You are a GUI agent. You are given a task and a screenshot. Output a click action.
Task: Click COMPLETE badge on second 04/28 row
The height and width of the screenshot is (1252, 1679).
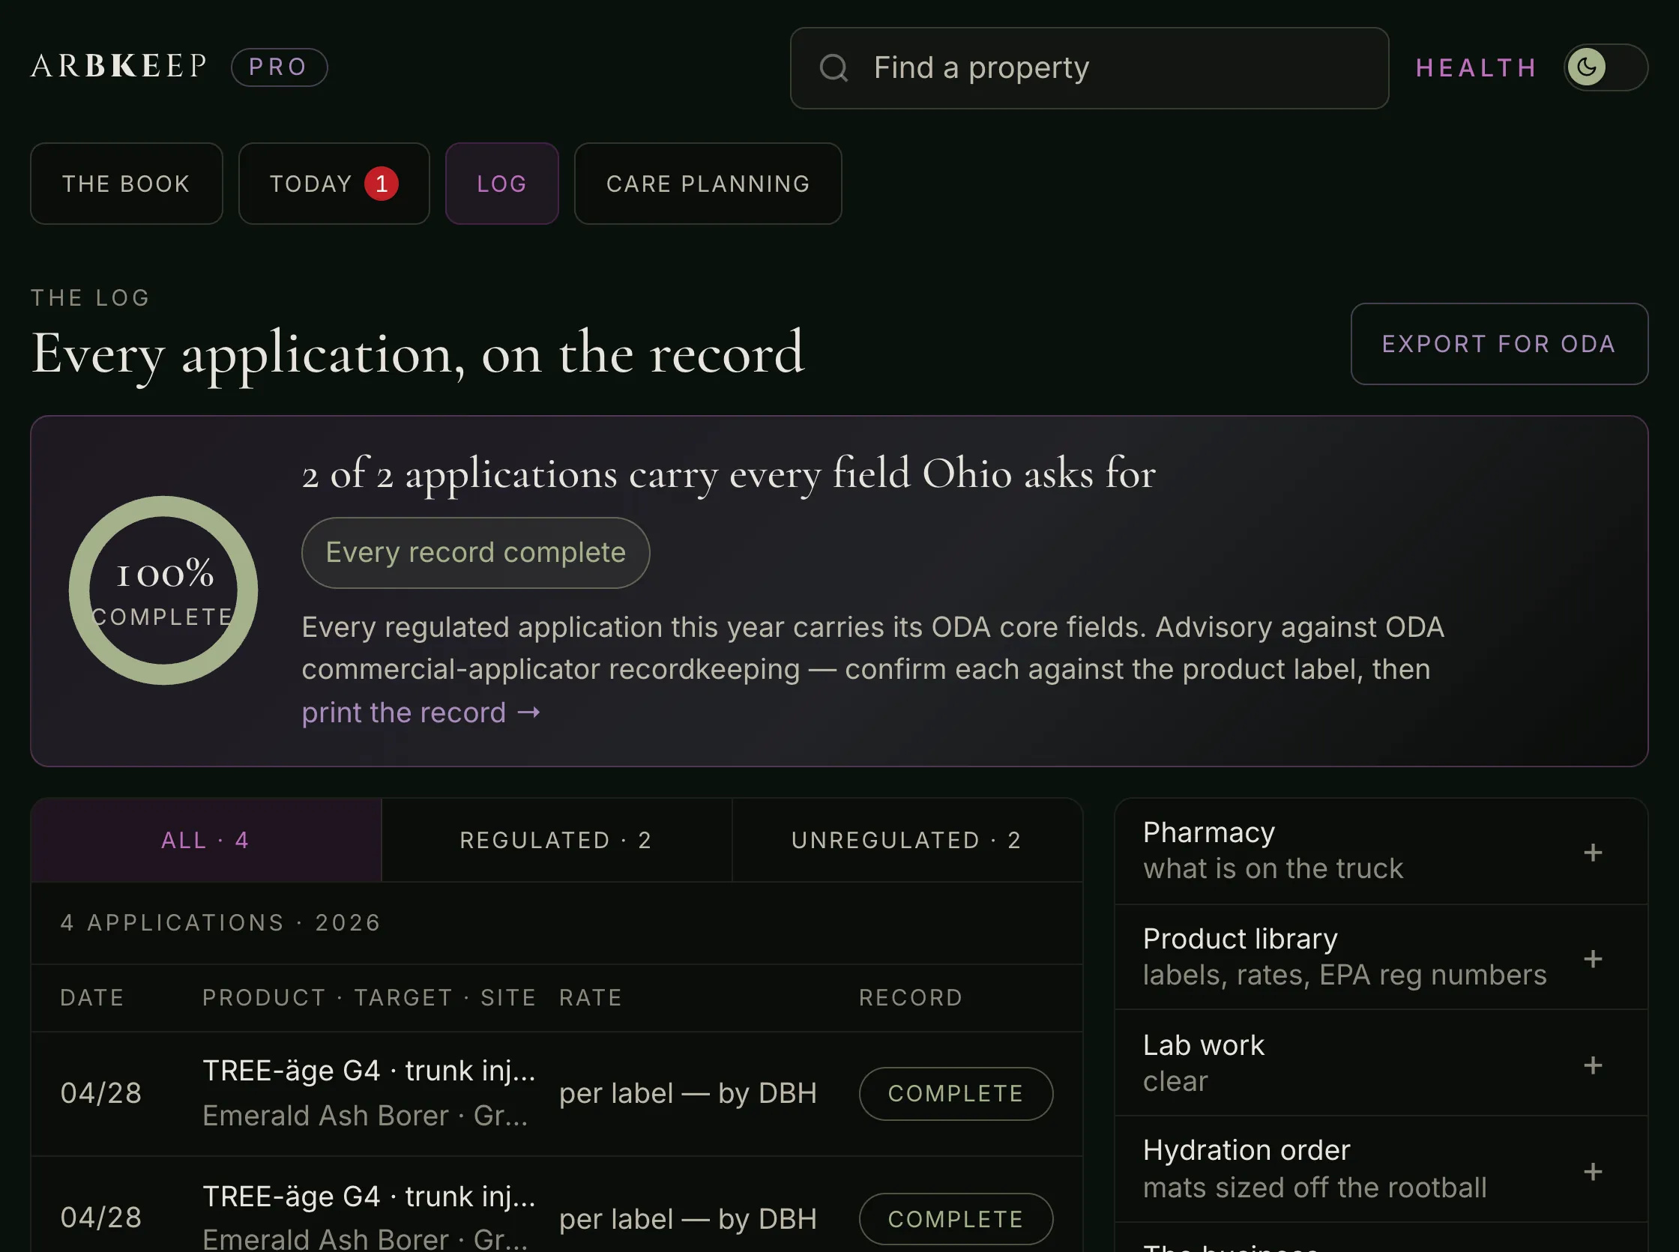click(956, 1220)
